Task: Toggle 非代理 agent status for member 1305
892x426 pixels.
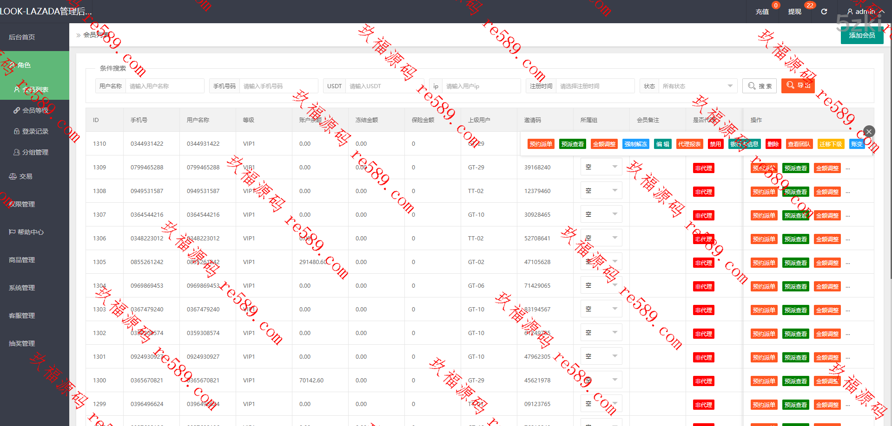Action: coord(703,263)
